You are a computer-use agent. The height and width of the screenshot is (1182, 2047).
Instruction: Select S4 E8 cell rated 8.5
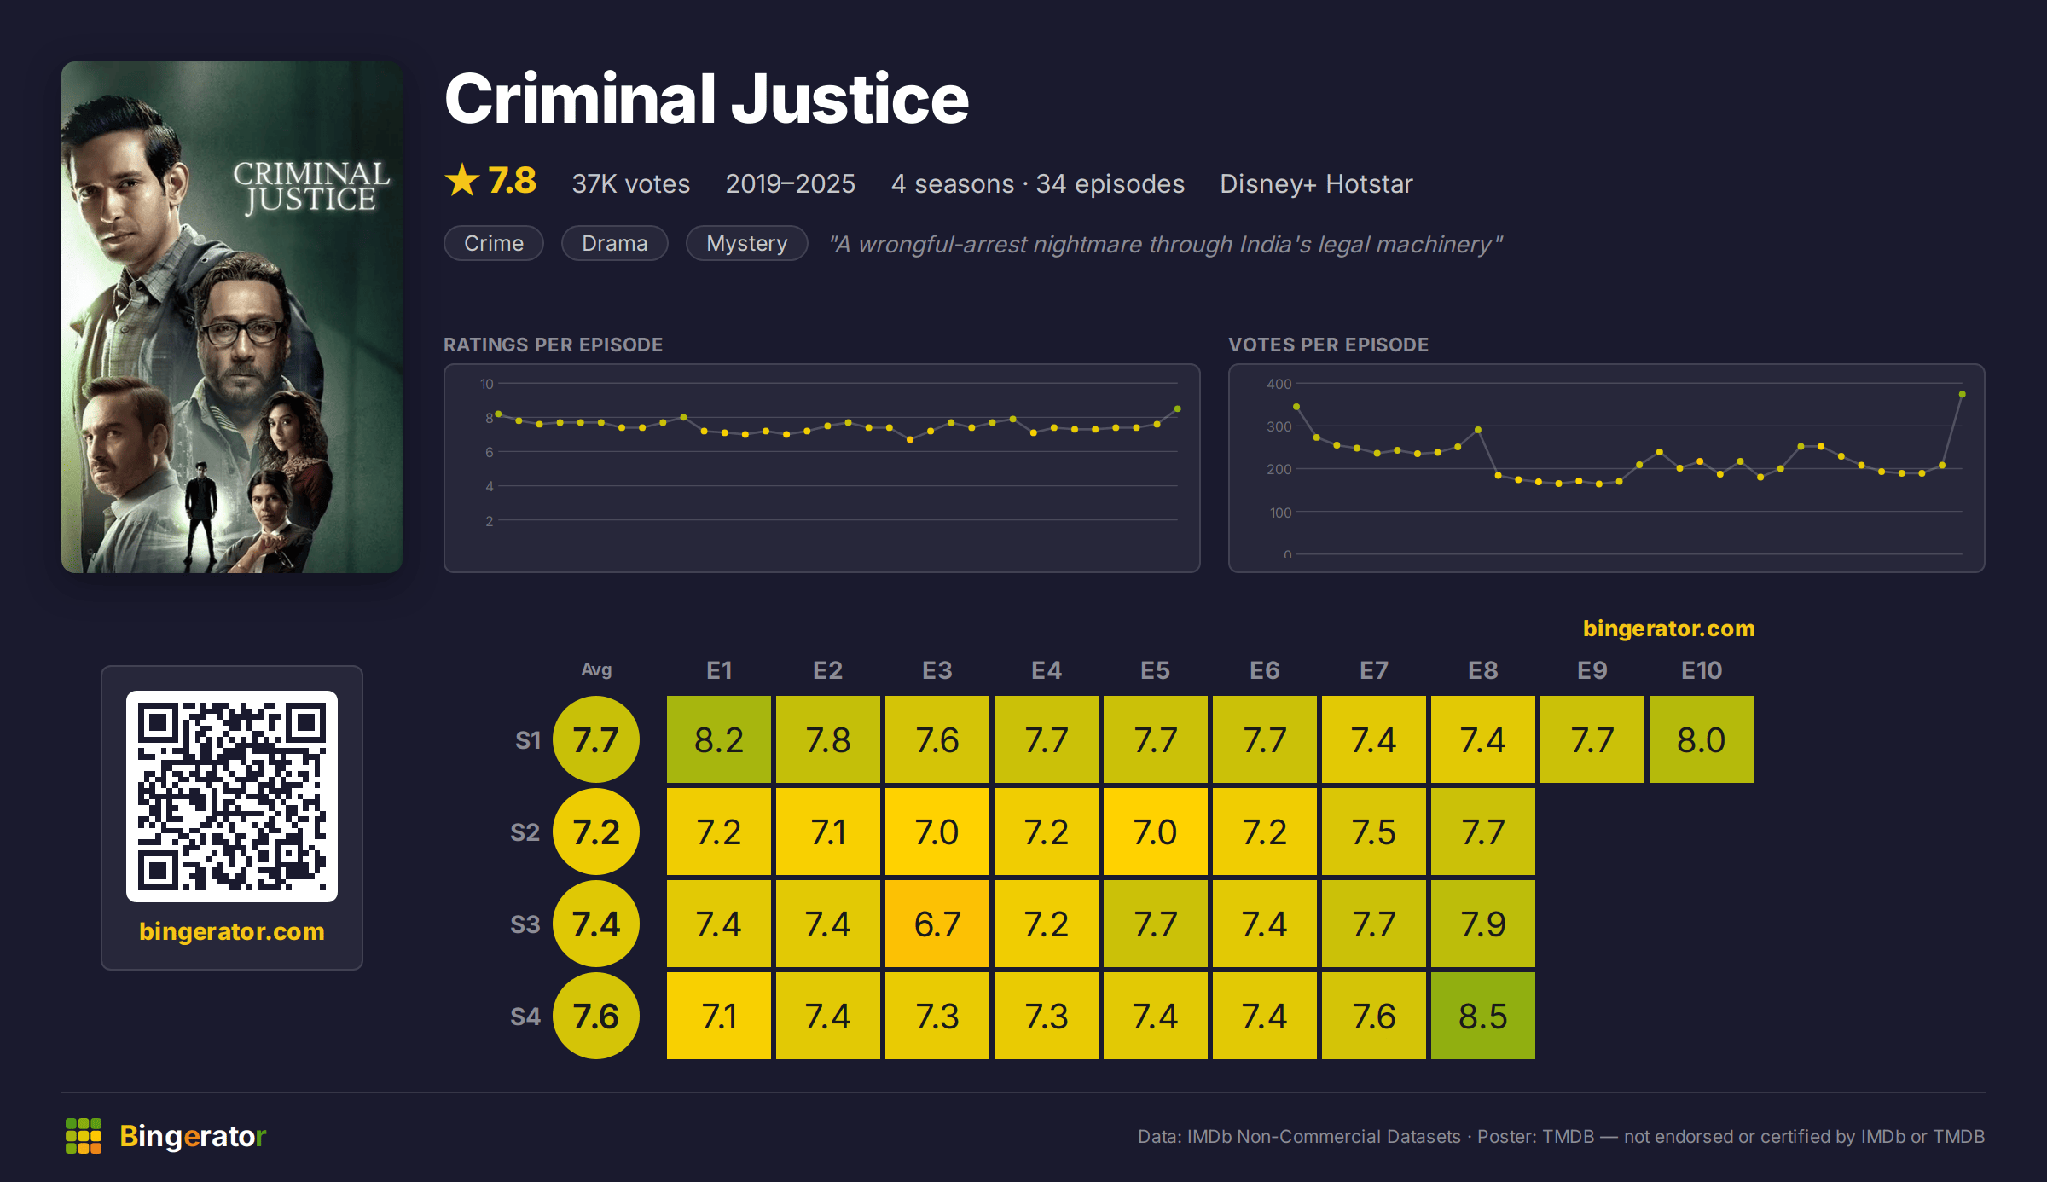[x=1483, y=1016]
